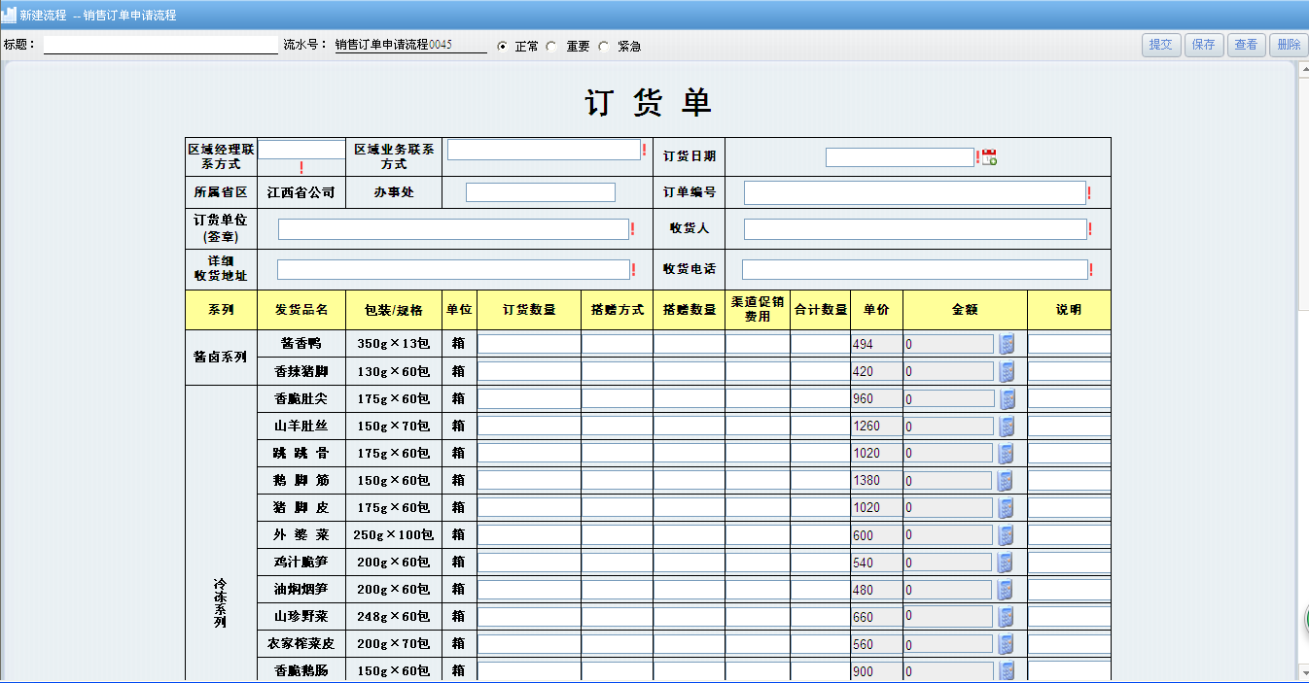Click the 流水号 field 销售订单申请流程0045

[411, 45]
